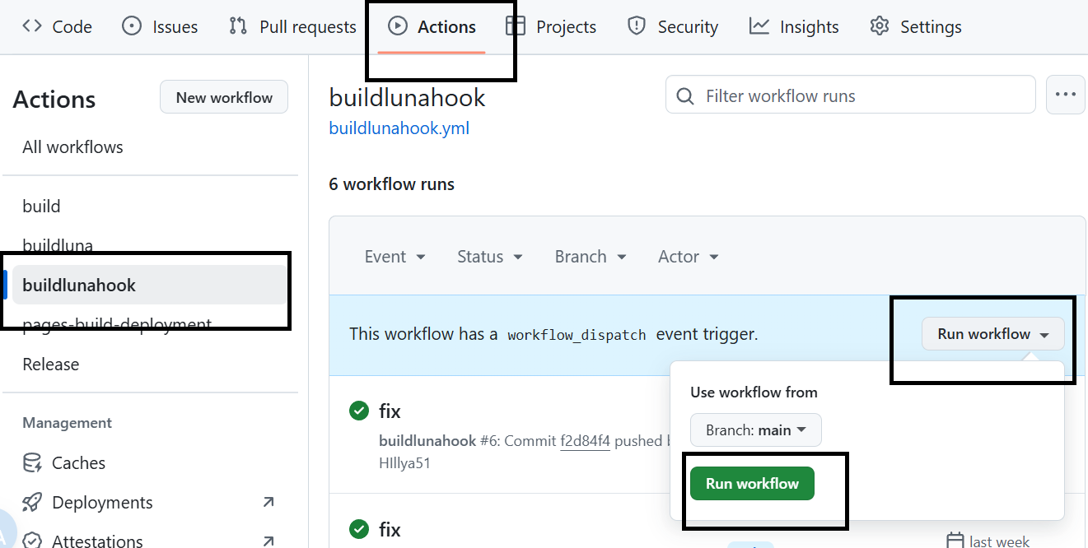Click the external link arrow beside Deployments
Viewport: 1088px width, 548px height.
[268, 502]
